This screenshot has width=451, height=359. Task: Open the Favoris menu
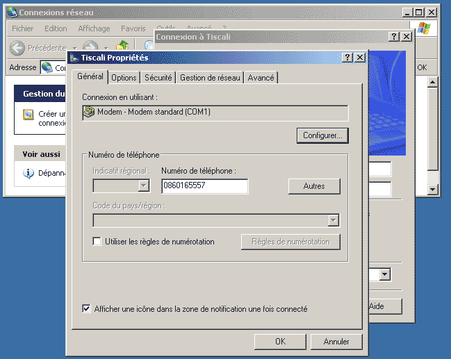[133, 28]
